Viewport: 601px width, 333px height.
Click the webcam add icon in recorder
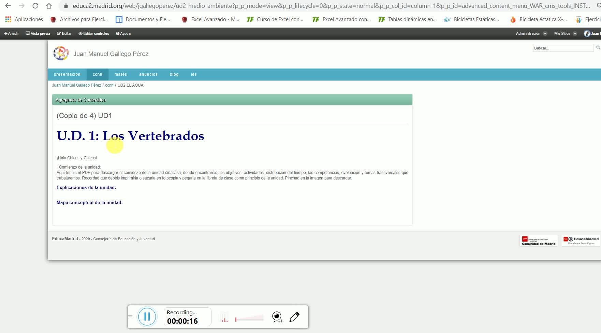tap(277, 317)
